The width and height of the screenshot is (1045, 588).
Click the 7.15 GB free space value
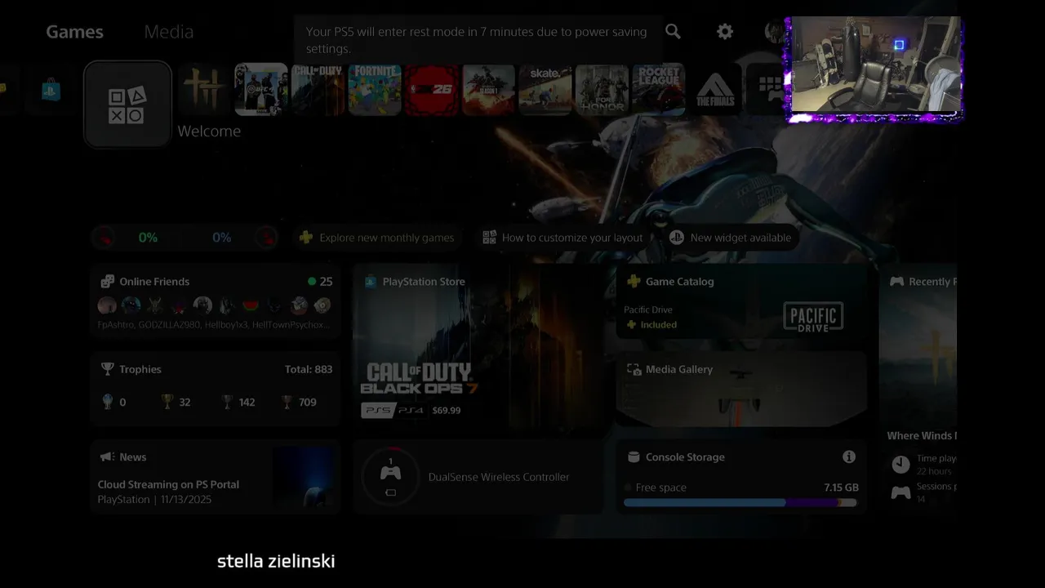point(841,488)
